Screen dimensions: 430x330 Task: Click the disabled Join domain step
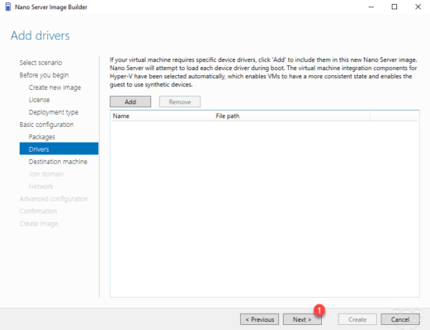tap(46, 174)
